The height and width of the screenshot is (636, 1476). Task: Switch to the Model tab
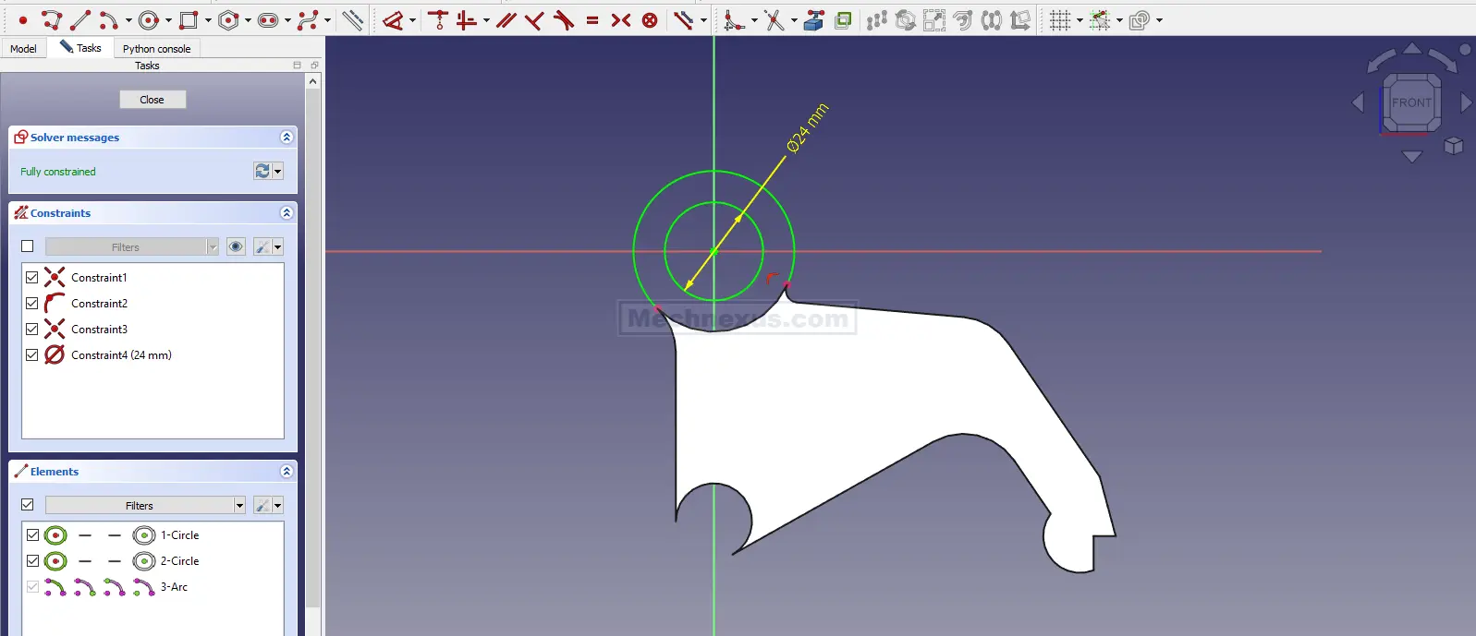point(23,48)
